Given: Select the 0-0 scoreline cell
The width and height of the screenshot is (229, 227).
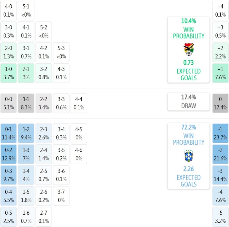Looking at the screenshot, I should click(9, 103).
